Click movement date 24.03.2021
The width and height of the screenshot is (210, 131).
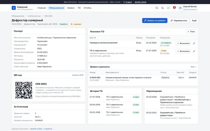click(x=151, y=113)
